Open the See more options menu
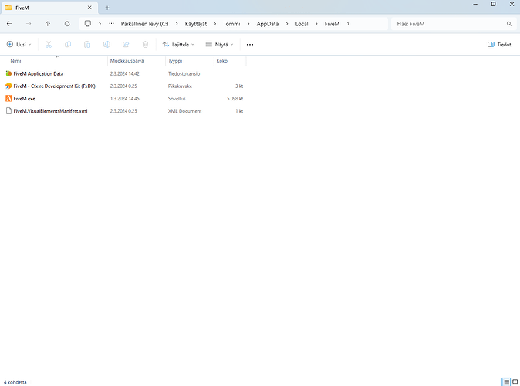 (250, 45)
